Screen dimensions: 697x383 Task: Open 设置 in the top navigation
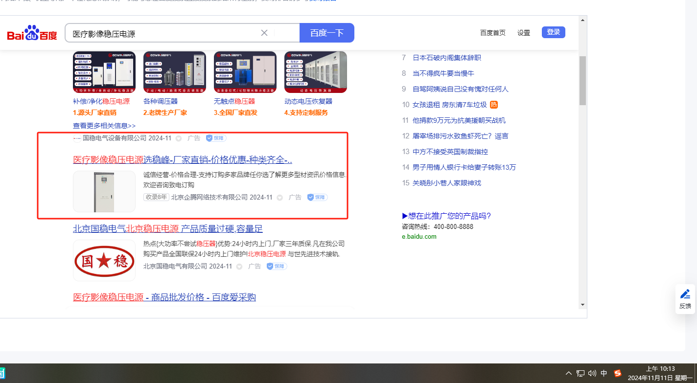click(524, 33)
